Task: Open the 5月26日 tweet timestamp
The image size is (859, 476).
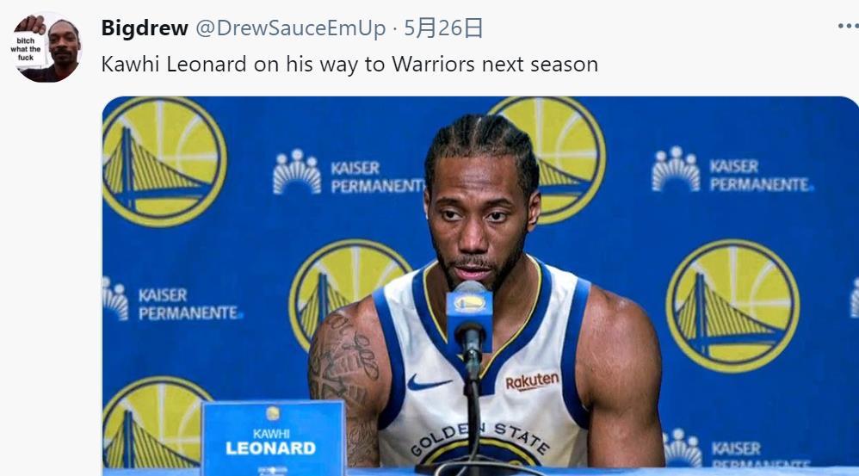Action: pyautogui.click(x=443, y=28)
